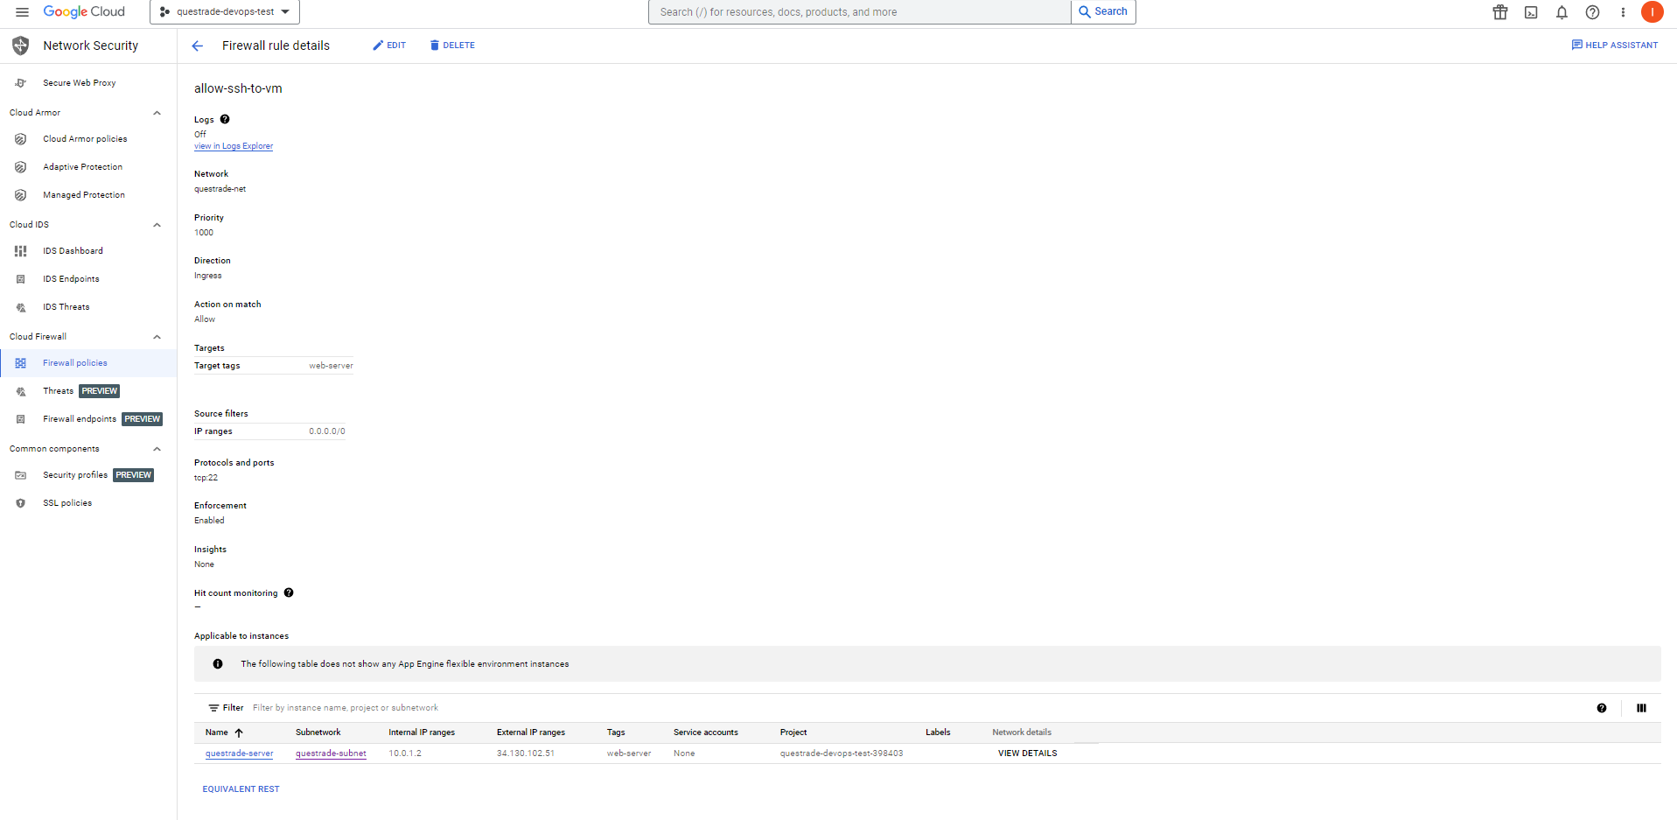
Task: Open Secure Web Proxy
Action: [x=80, y=82]
